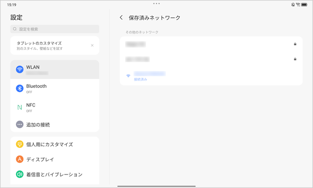Open the WLAN settings icon
Viewport: 313px width, 188px height.
20,69
